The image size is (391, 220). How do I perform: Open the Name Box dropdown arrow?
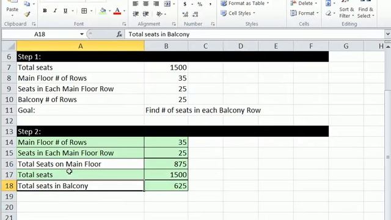[82, 34]
